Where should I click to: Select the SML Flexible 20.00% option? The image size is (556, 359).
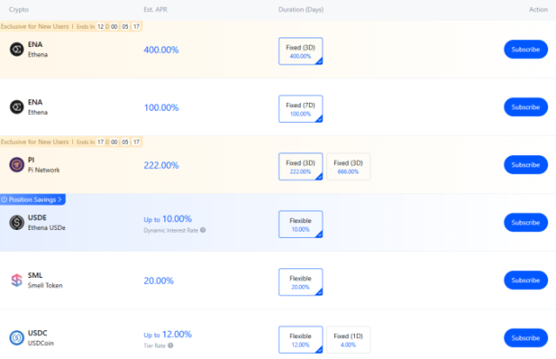point(300,281)
